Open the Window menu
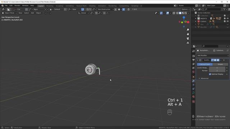Viewport: 230px width, 129px height. 25,6
